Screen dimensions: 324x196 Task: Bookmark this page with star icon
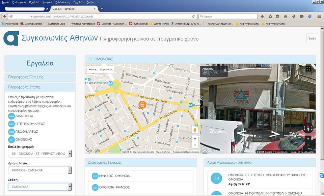pos(270,16)
